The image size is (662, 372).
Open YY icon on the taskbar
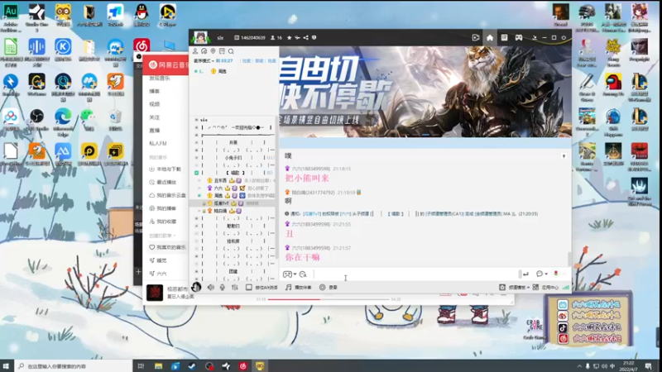(x=260, y=366)
